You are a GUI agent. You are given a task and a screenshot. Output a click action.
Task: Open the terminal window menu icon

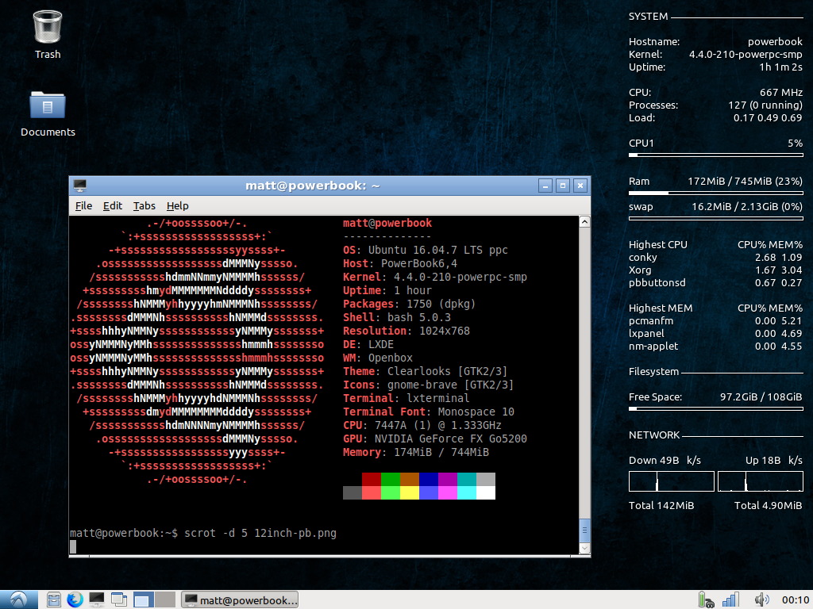coord(79,186)
